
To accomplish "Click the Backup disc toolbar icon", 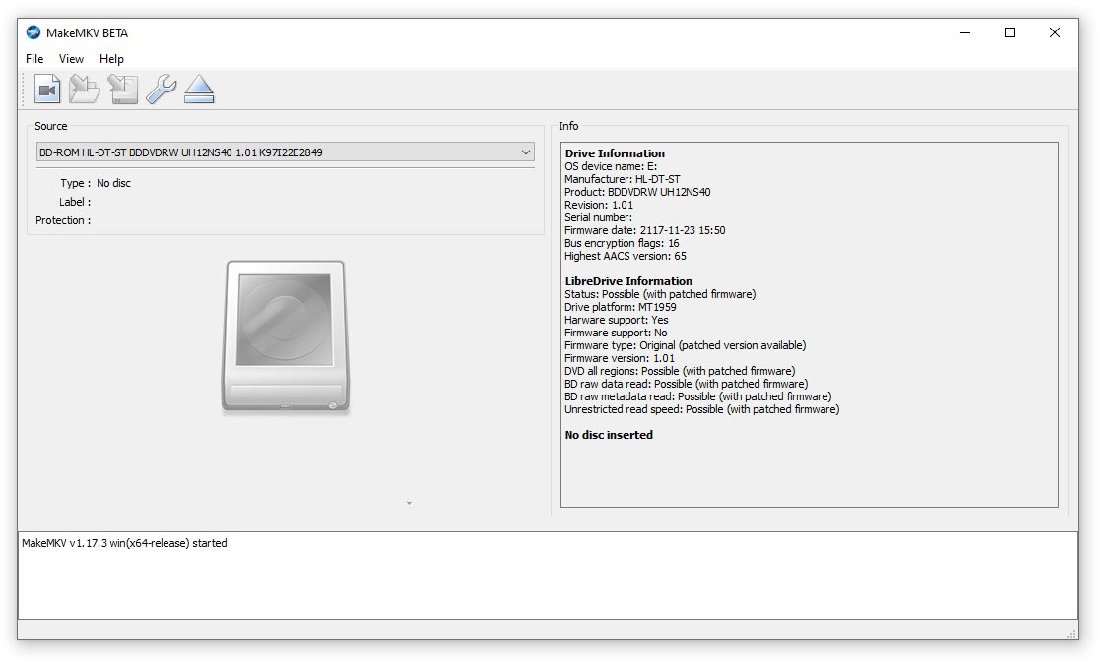I will [123, 90].
